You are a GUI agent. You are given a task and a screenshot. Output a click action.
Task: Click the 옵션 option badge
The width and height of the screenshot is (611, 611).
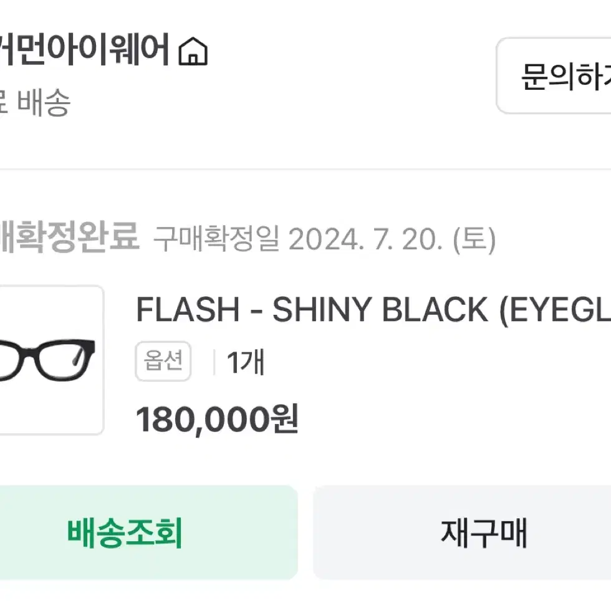click(x=163, y=361)
